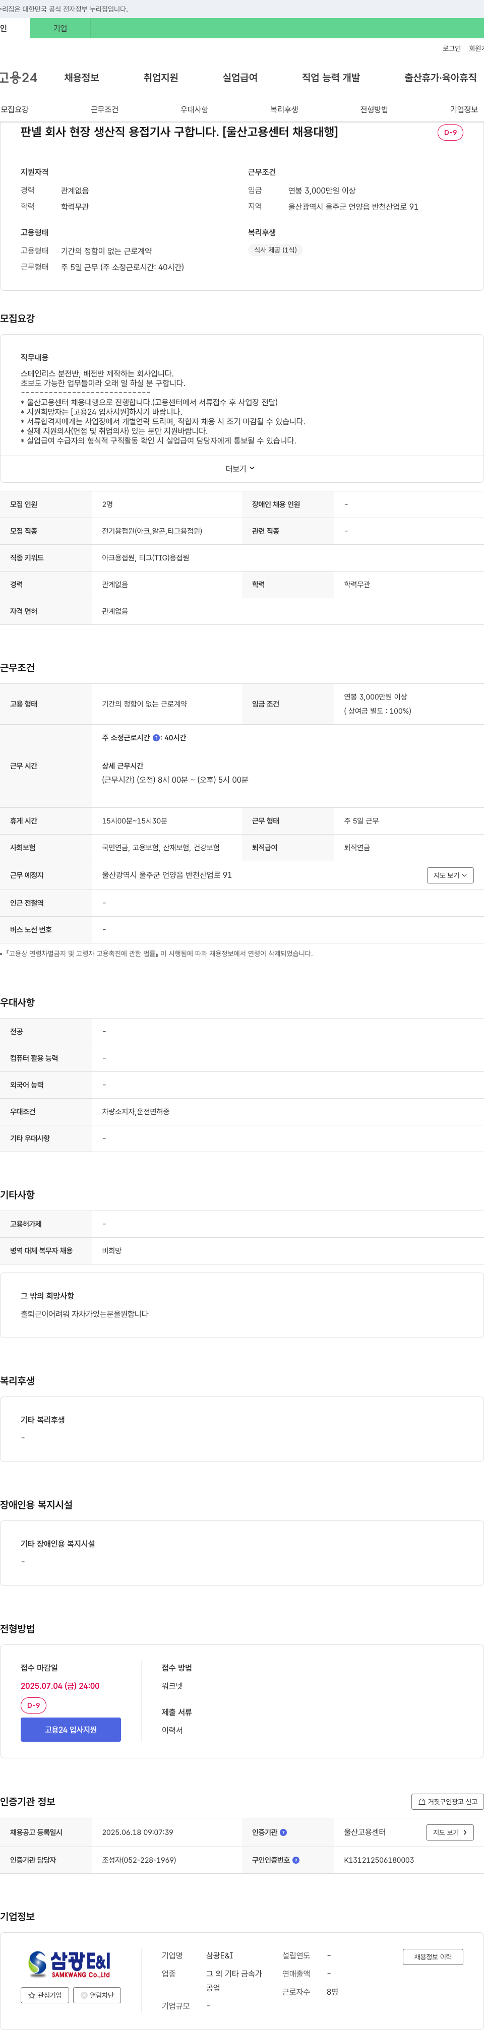Click contact 조성자(052-228-1969)
The image size is (484, 2030).
point(139,1860)
